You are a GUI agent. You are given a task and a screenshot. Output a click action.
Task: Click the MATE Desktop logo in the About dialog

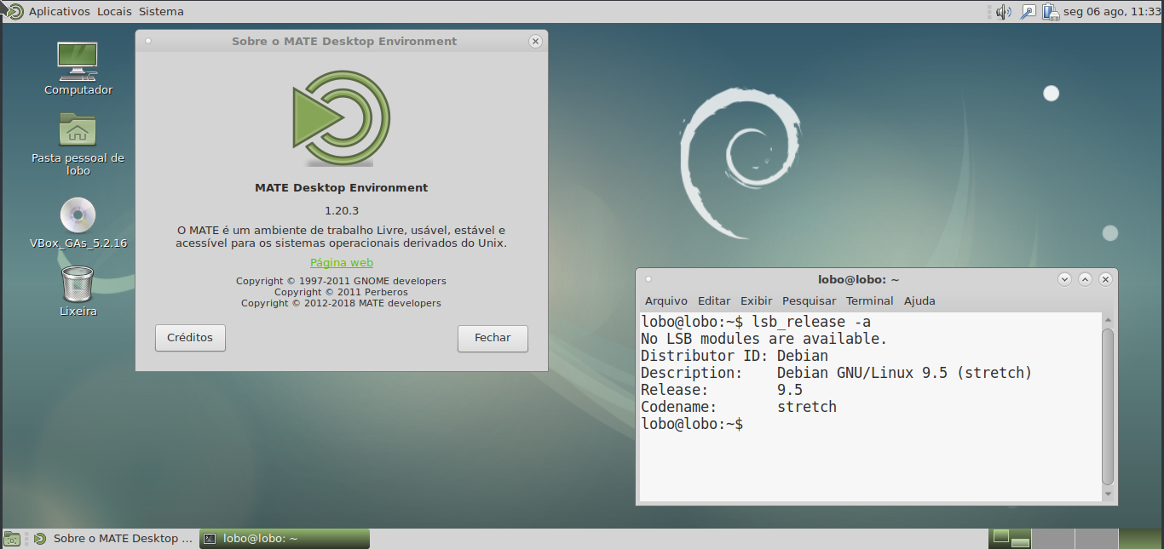click(341, 119)
